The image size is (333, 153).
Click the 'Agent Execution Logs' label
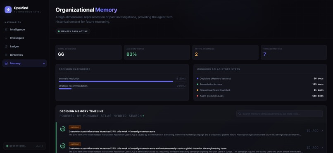tap(212, 96)
